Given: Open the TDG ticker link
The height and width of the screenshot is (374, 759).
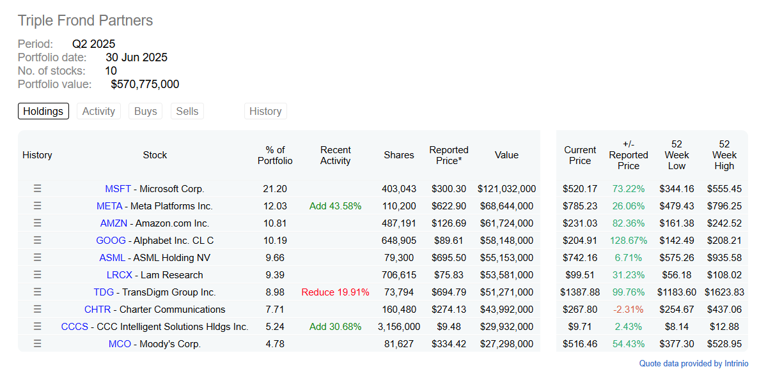Looking at the screenshot, I should coord(104,292).
